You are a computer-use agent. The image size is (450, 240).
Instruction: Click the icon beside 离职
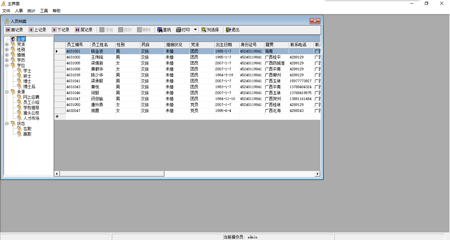[19, 134]
